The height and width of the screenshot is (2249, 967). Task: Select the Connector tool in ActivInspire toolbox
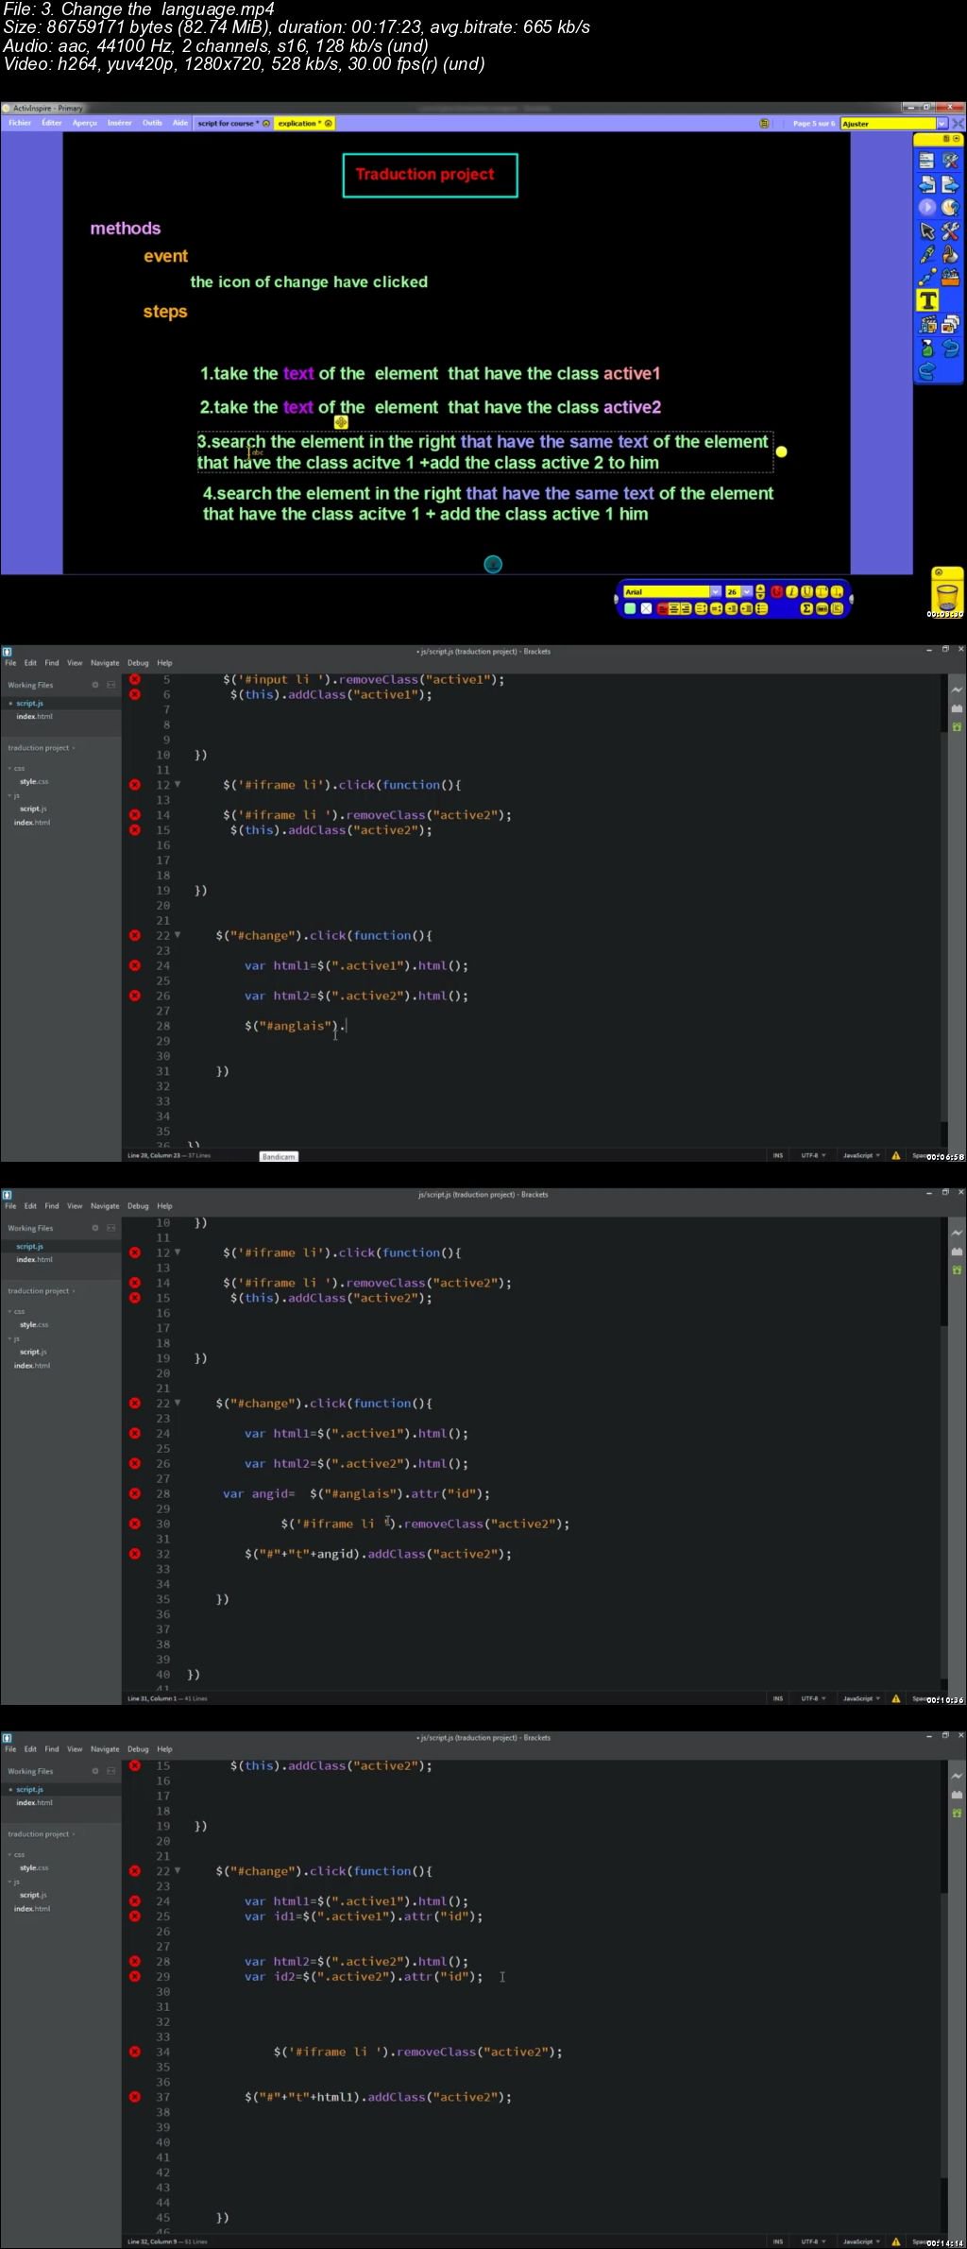point(926,277)
